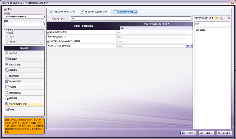Image resolution: width=236 pixels, height=139 pixels.
Task: Click マッピングテーブルのインポート toolbar button
Action: coord(63,12)
